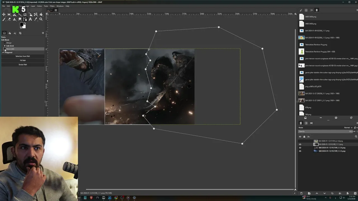Delete the selected layer

pyautogui.click(x=355, y=193)
